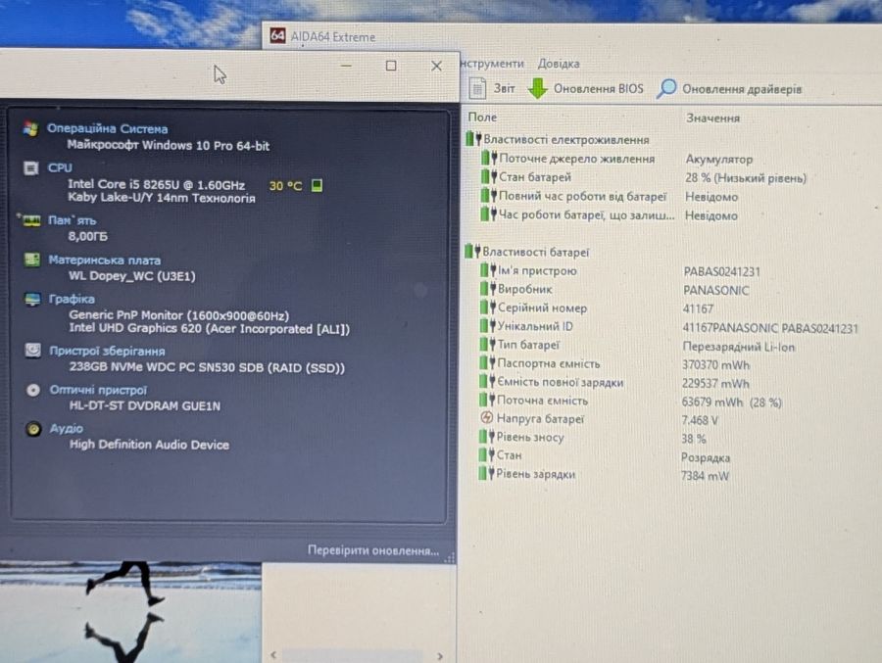Click the Перевірити оновлення... link
This screenshot has height=663, width=882.
pyautogui.click(x=373, y=550)
